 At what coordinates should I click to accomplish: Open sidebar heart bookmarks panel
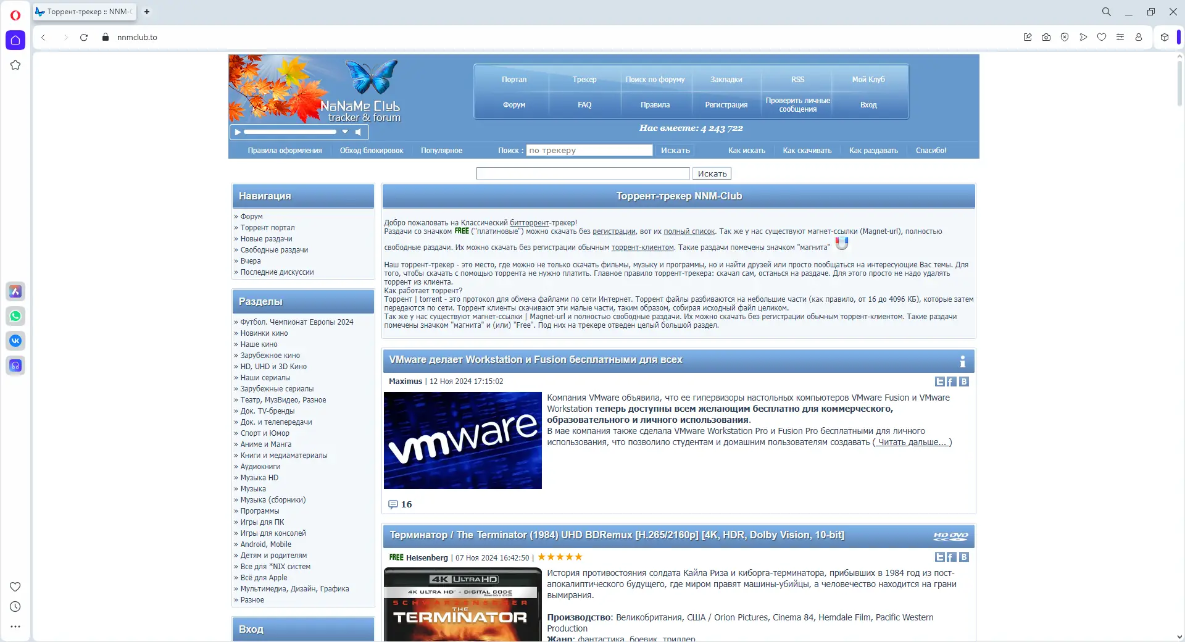coord(15,586)
